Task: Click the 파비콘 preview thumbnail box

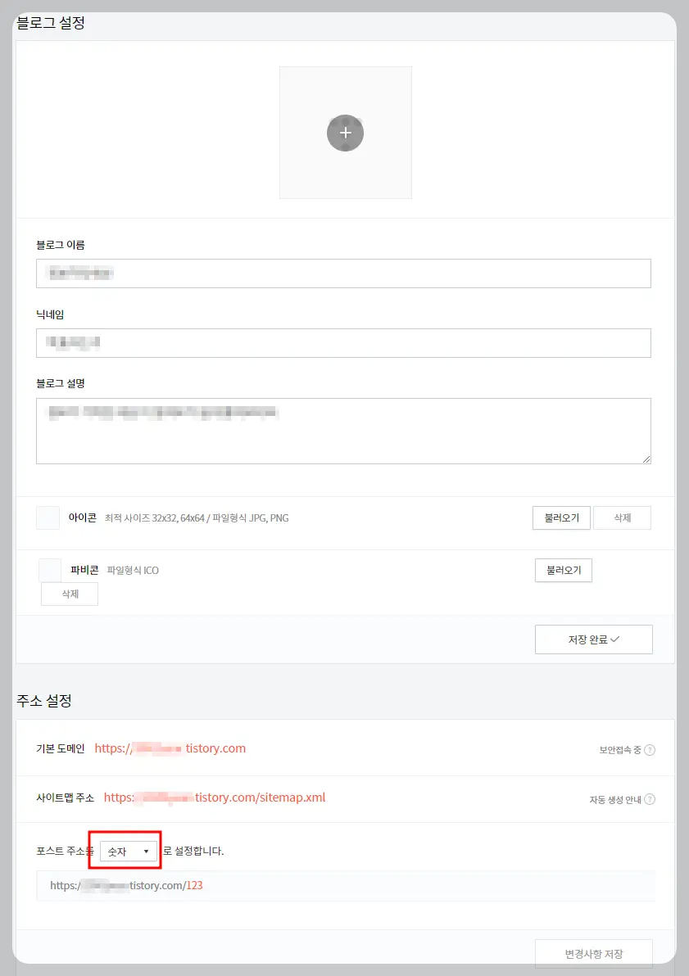Action: point(50,570)
